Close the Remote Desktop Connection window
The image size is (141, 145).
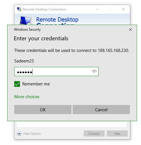(x=123, y=9)
